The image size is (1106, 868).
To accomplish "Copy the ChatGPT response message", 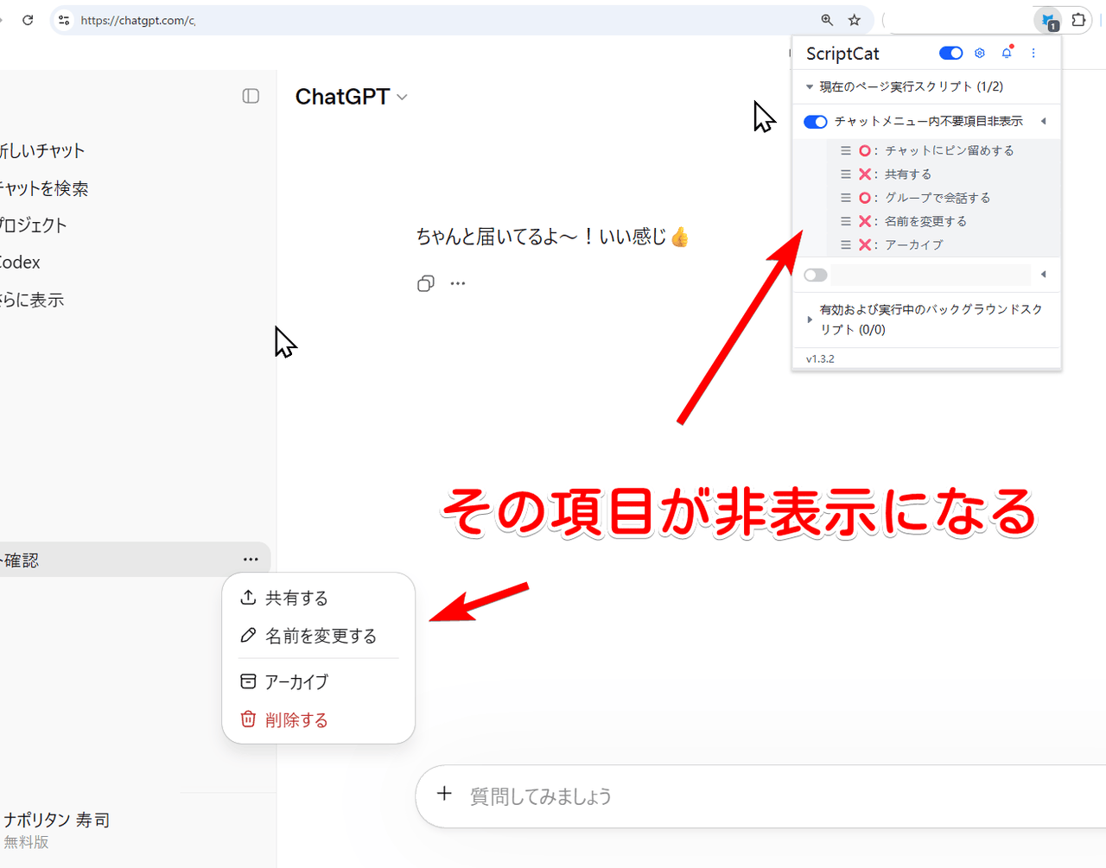I will coord(425,283).
